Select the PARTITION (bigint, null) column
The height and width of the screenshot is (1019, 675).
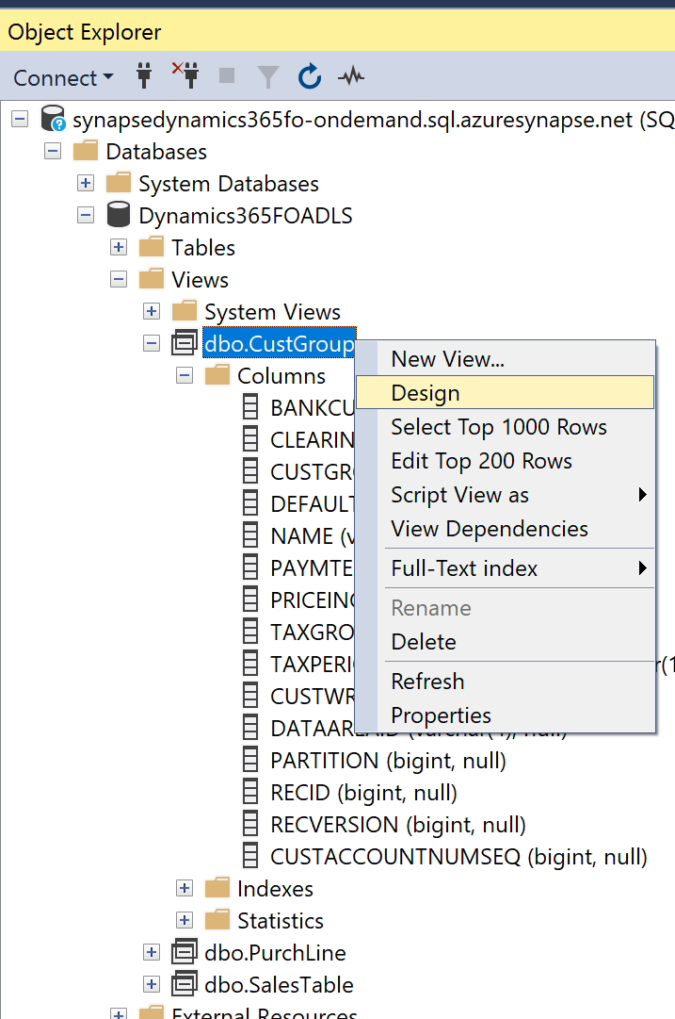pyautogui.click(x=388, y=761)
